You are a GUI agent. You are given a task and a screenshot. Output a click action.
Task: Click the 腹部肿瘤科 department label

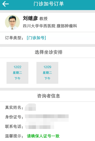[x=67, y=26]
